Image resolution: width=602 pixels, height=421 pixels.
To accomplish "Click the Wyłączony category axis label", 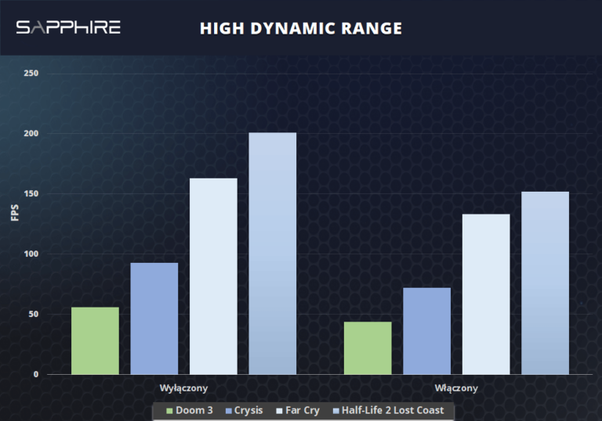I will click(x=183, y=387).
